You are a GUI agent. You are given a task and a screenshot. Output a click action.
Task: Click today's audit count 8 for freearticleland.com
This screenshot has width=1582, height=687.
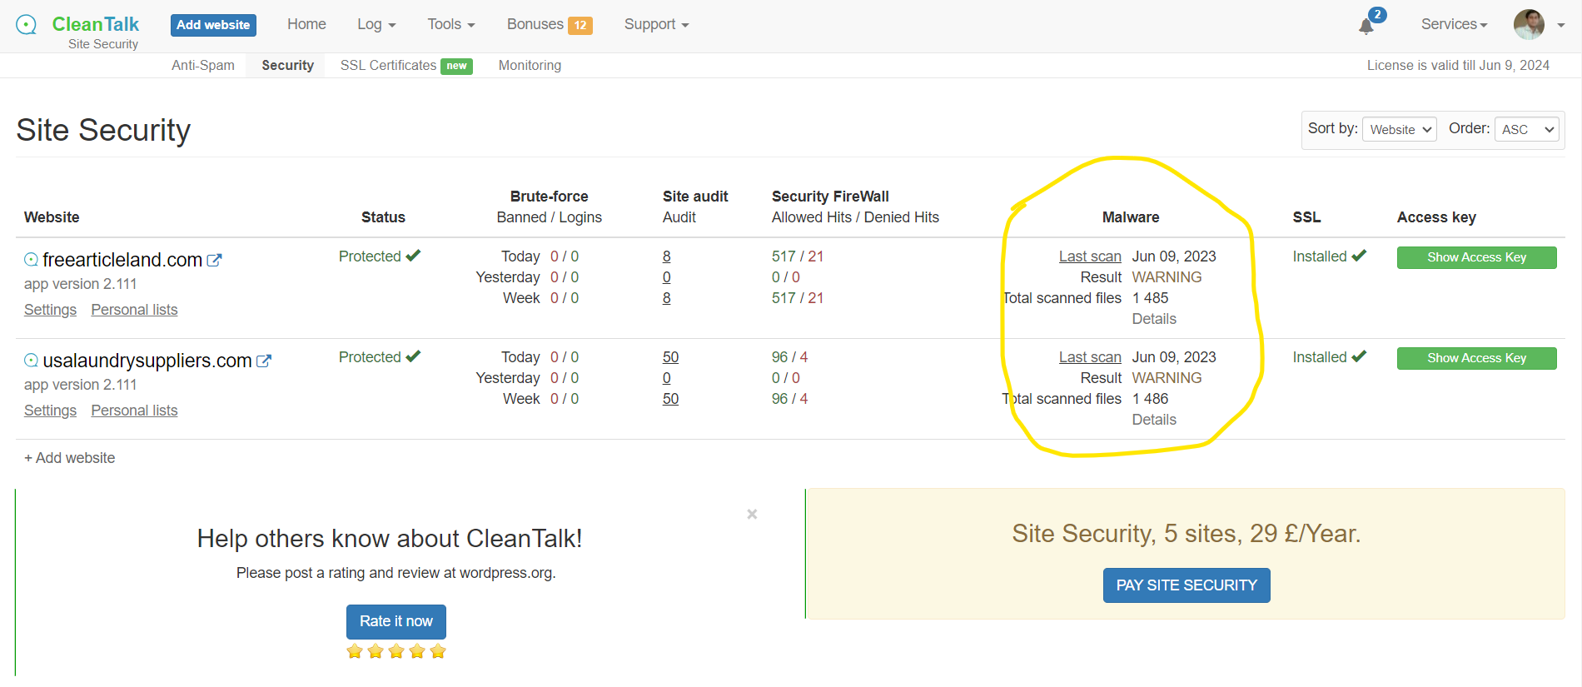pyautogui.click(x=667, y=256)
